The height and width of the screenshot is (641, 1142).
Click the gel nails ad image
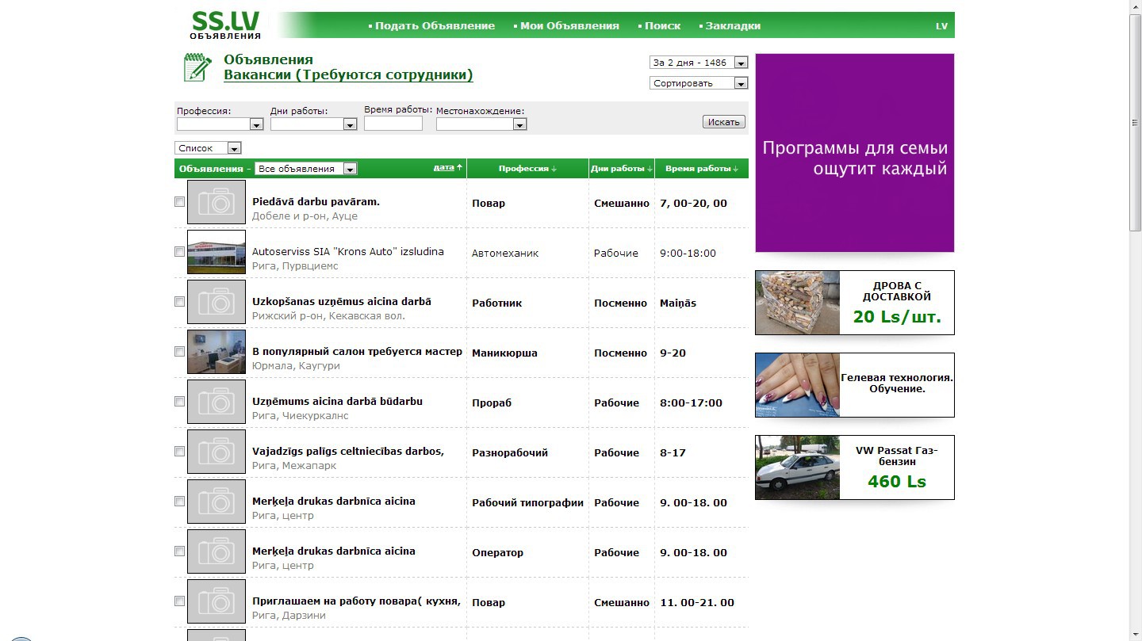tap(797, 385)
